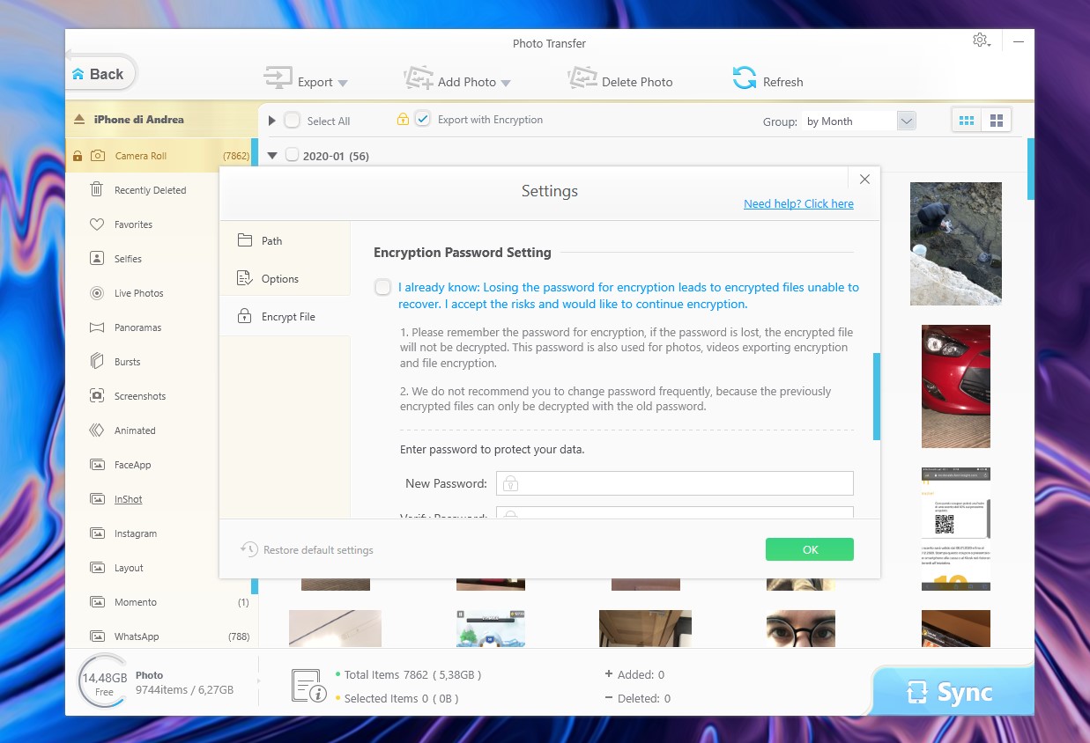Screen dimensions: 1090x743
Task: Click Restore default settings link
Action: [318, 550]
